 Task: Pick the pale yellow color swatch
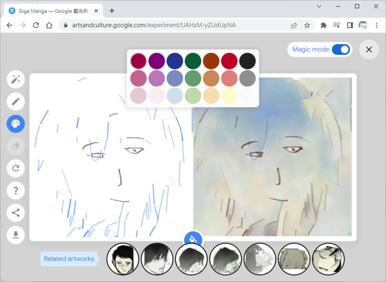[x=229, y=96]
